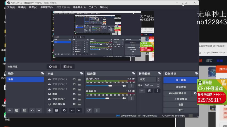The image size is (227, 127).
Task: Enable 工作室模式 button
Action: point(181,99)
